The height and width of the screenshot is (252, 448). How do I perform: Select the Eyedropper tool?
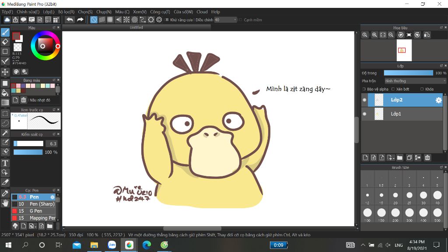coord(5,193)
